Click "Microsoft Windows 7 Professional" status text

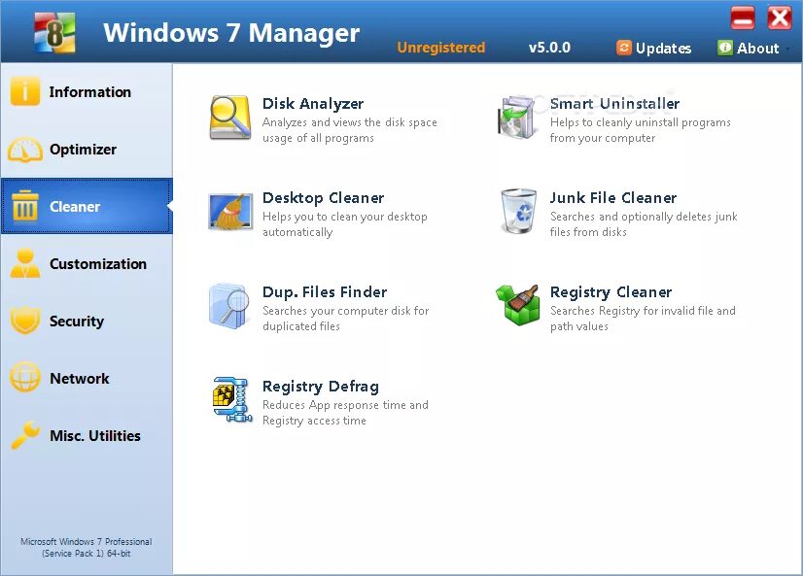[86, 541]
